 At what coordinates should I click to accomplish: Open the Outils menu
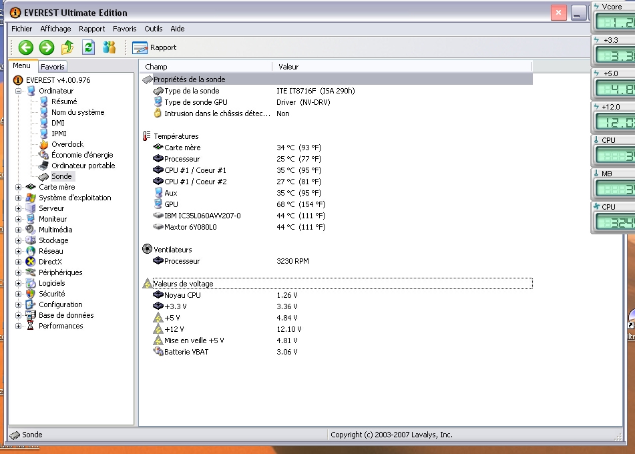click(x=153, y=29)
